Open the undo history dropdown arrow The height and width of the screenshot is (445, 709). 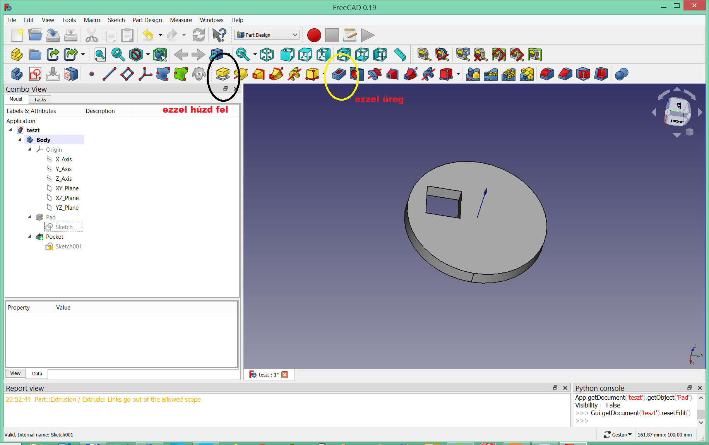coord(160,35)
